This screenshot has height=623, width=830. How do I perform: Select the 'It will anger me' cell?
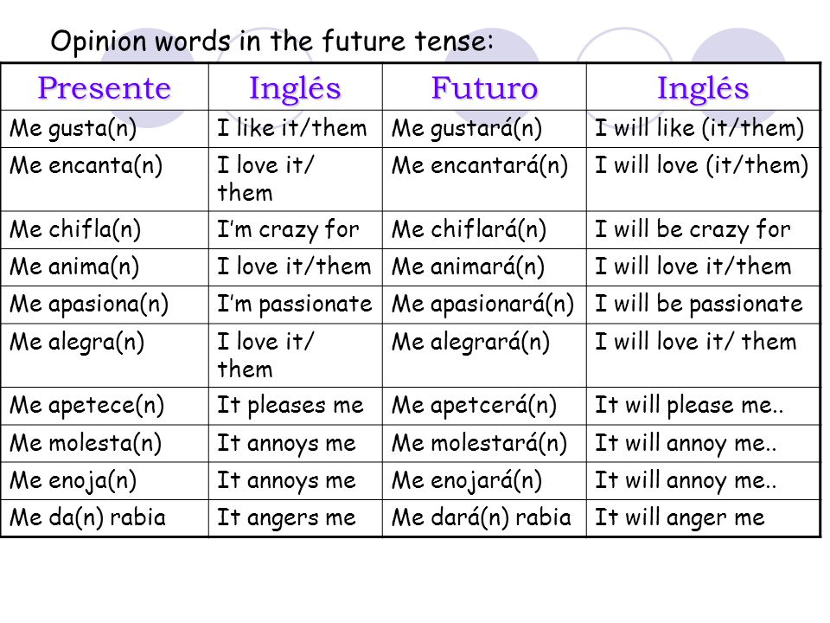click(x=703, y=518)
